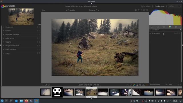The height and width of the screenshot is (103, 183).
Task: Open the preferences gear icon
Action: [147, 10]
